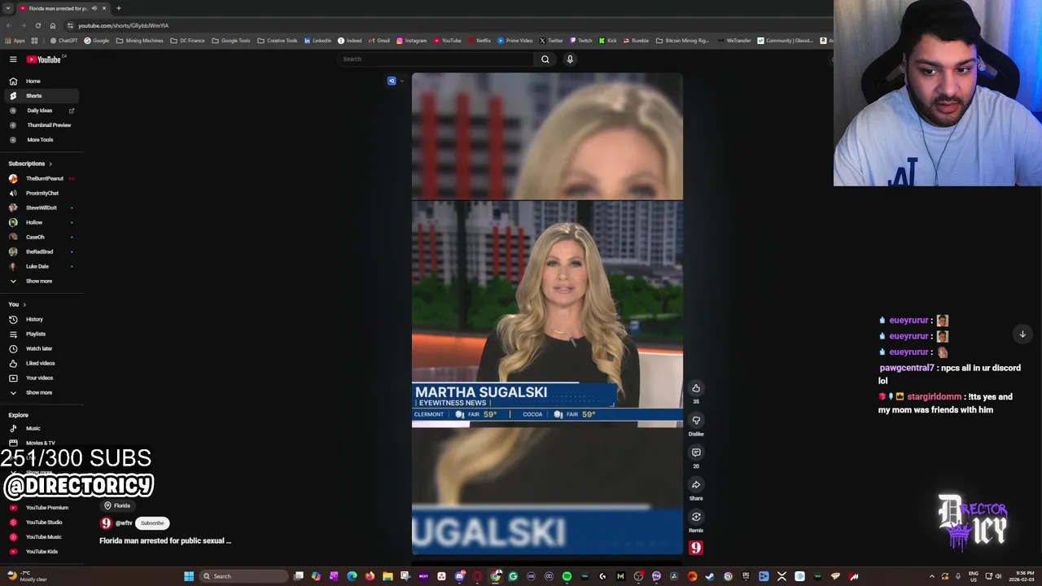Focus the YouTube search box
Viewport: 1042px width, 586px height.
click(x=436, y=59)
